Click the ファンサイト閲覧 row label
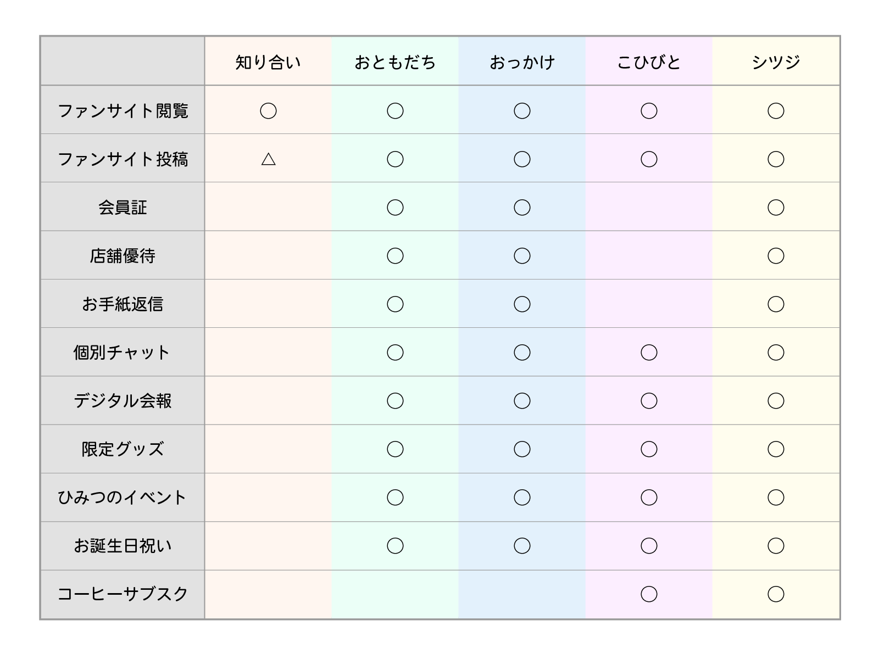Screen dimensions: 879x659 pyautogui.click(x=123, y=111)
